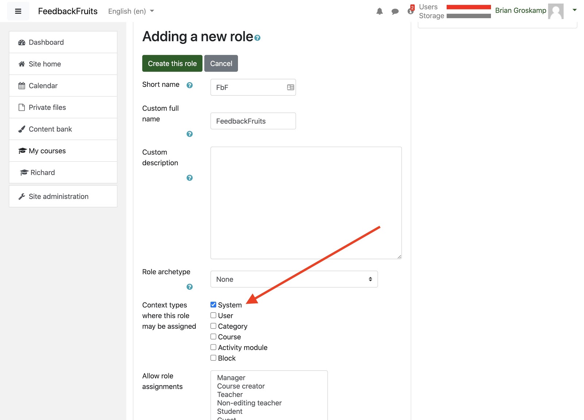The height and width of the screenshot is (420, 584).
Task: Click the Storage usage bar
Action: coord(469,16)
